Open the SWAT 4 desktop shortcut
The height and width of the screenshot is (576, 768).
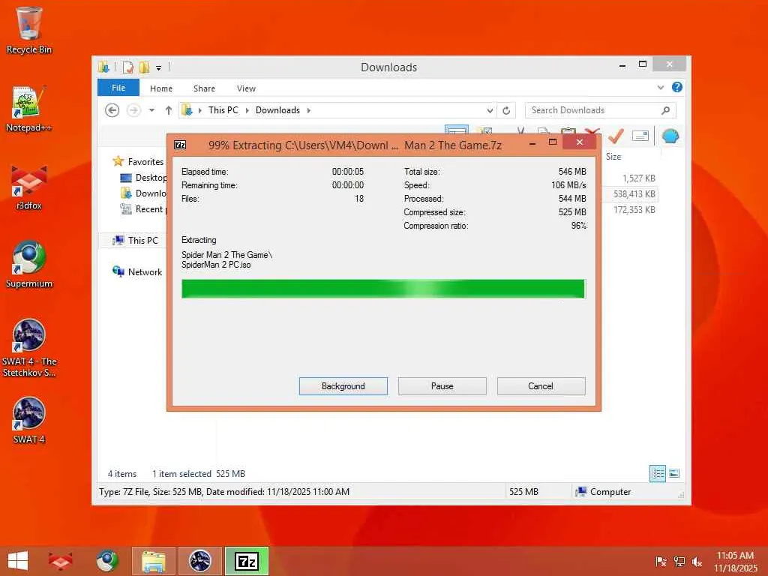click(29, 420)
